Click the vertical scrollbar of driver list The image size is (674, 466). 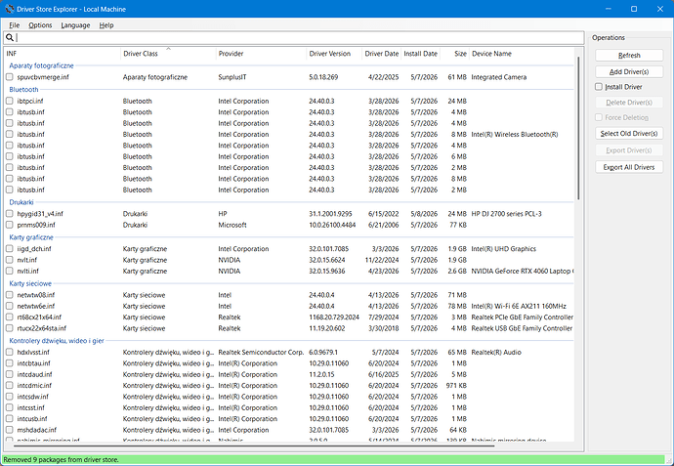(578, 129)
